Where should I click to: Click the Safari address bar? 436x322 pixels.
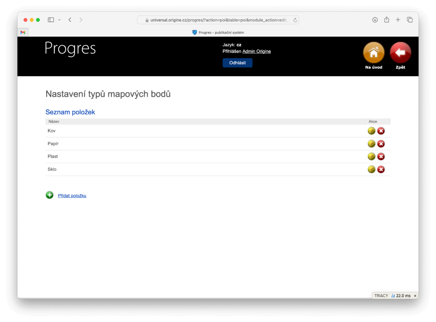(217, 20)
